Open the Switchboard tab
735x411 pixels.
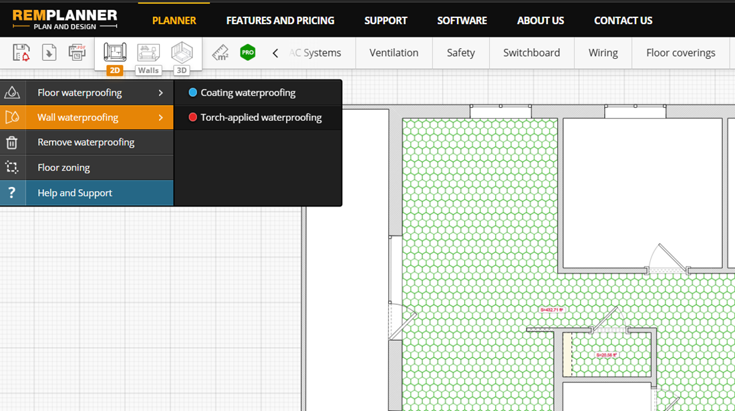(x=531, y=53)
